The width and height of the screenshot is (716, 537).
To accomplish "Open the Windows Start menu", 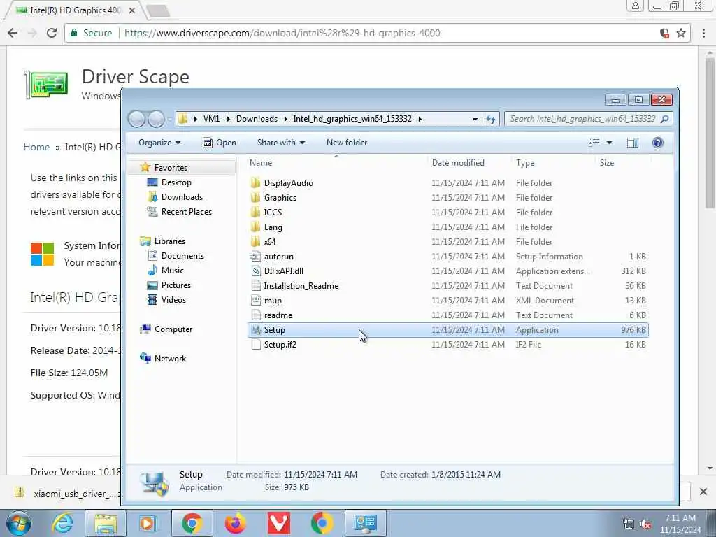I will (x=18, y=523).
